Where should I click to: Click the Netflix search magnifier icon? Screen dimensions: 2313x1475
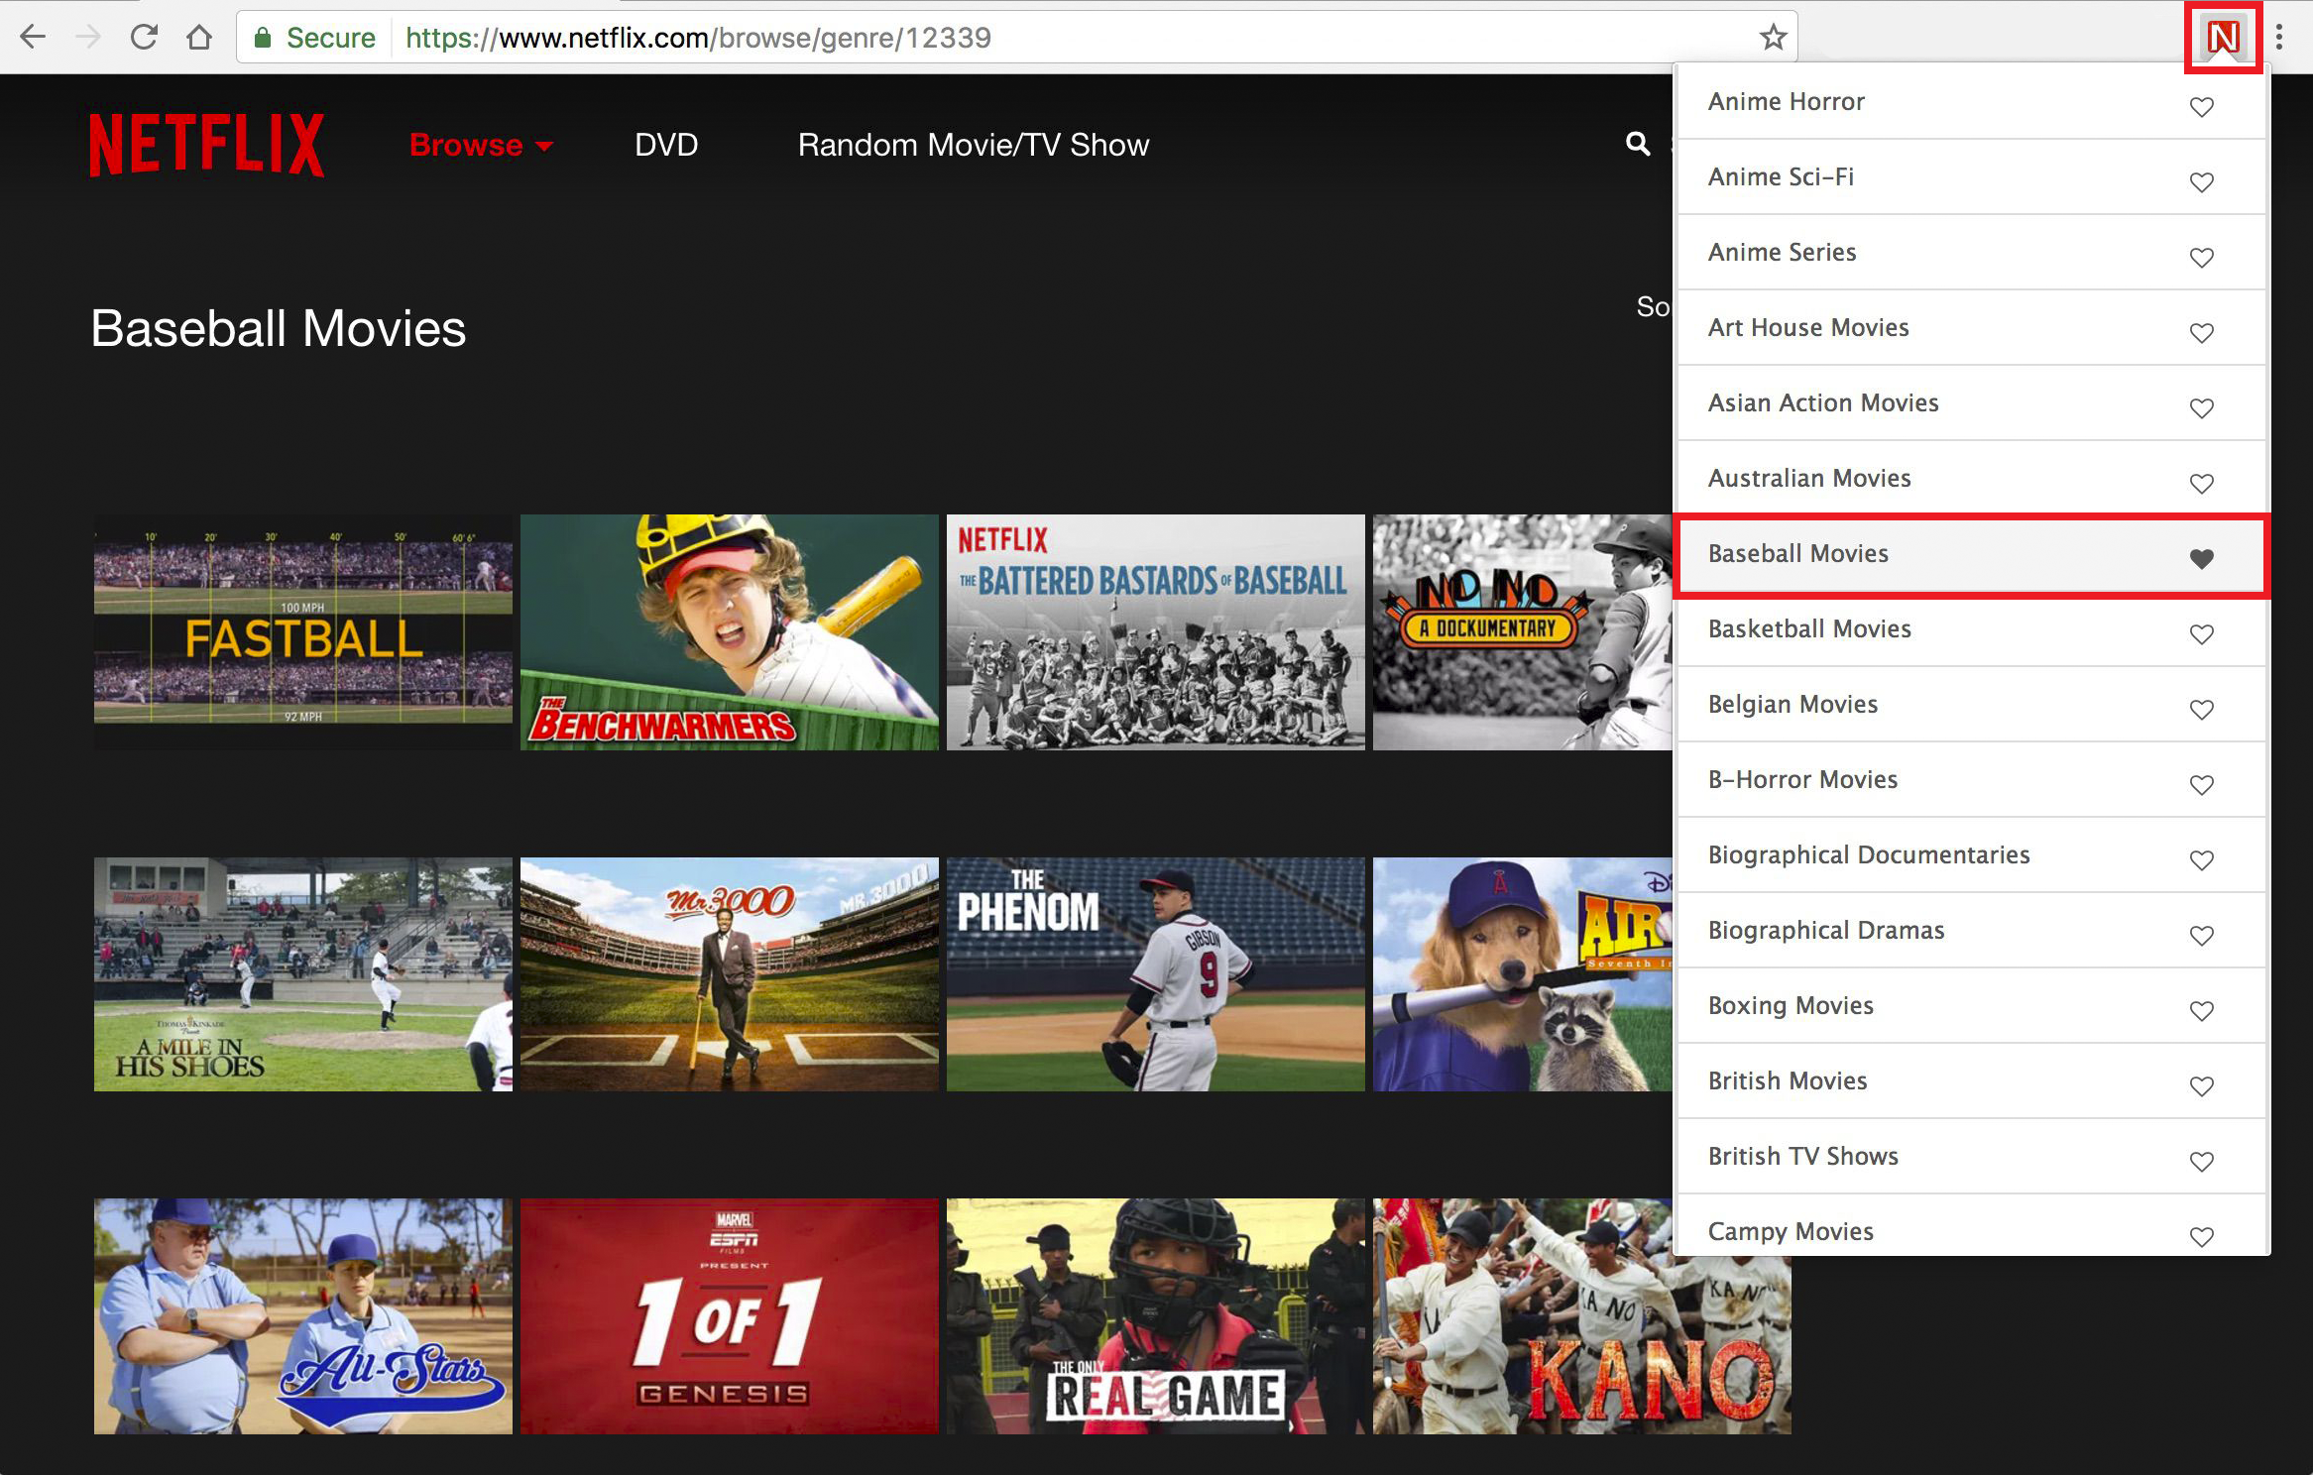[1638, 144]
